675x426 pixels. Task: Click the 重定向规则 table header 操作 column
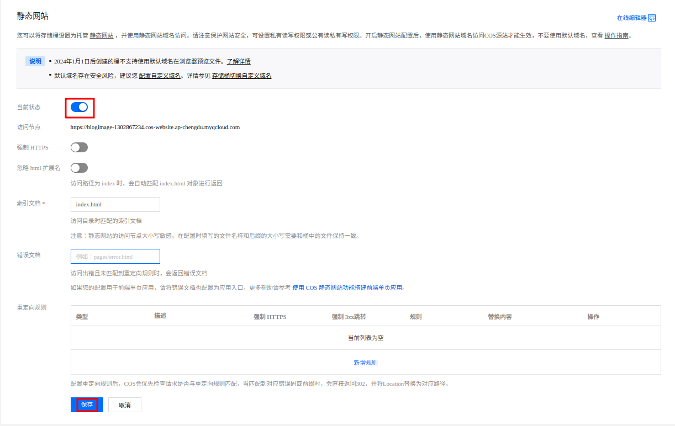click(x=593, y=316)
